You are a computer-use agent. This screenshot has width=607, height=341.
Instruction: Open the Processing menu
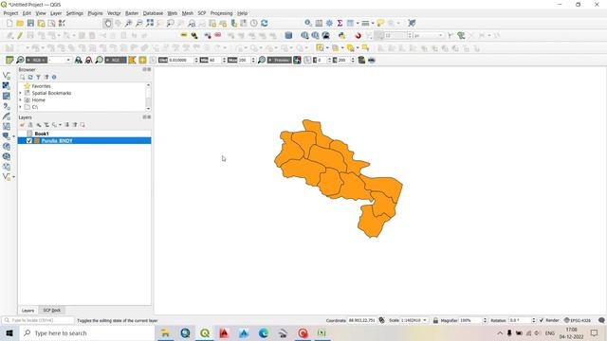[221, 13]
